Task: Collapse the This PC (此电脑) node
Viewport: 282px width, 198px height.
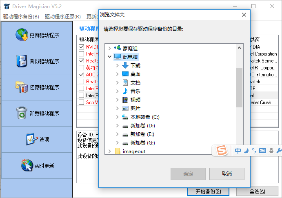Action: (x=109, y=57)
